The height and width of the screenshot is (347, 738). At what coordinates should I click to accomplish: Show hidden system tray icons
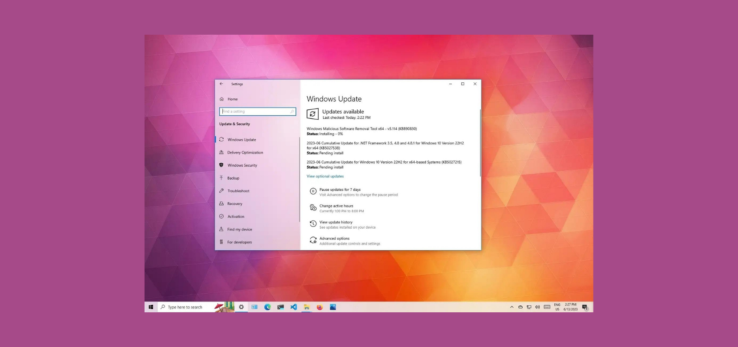512,307
